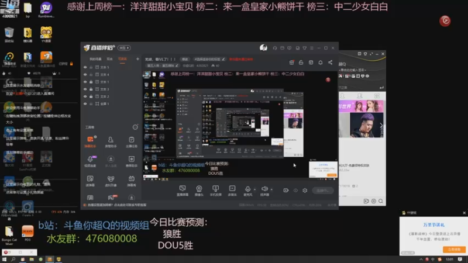Toggle the preview eye icon near settings

point(295,191)
